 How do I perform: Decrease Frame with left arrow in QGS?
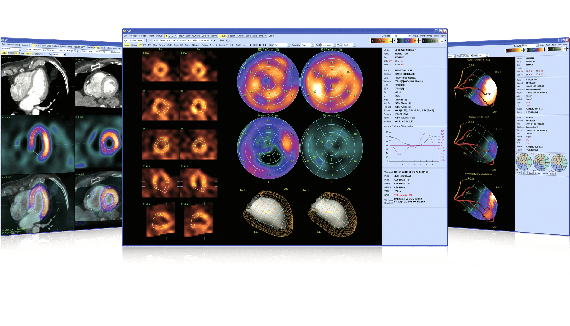[x=214, y=45]
